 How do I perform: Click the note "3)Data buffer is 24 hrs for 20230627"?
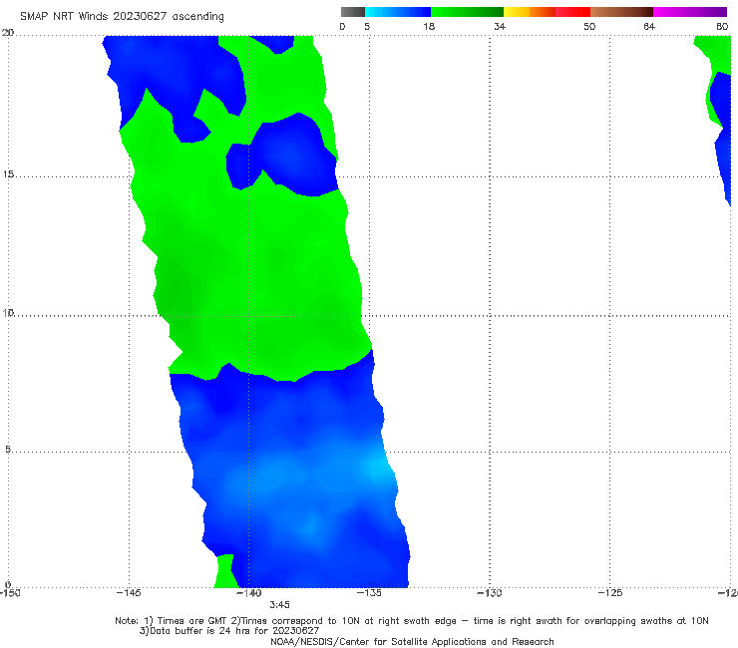[229, 631]
